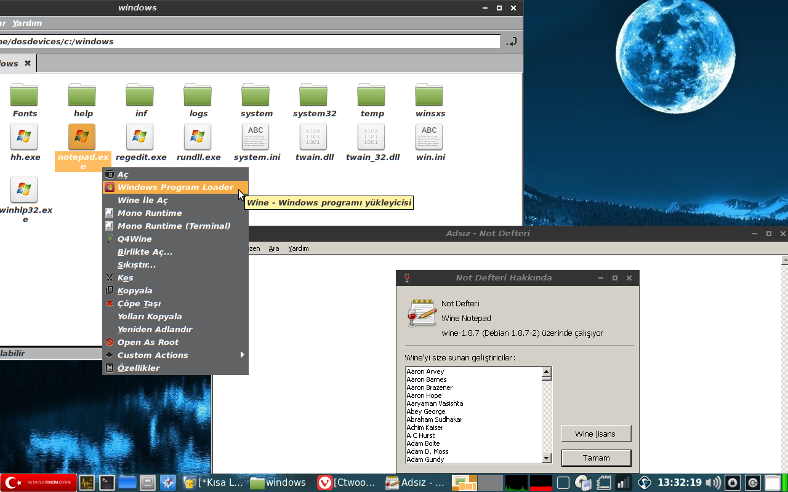Image resolution: width=788 pixels, height=492 pixels.
Task: Choose Aç in the context menu
Action: coord(175,175)
